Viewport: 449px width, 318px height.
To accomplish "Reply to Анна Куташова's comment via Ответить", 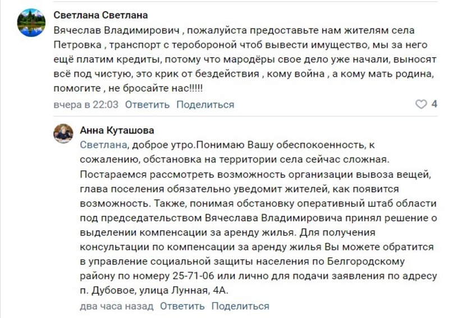I will coord(182,306).
